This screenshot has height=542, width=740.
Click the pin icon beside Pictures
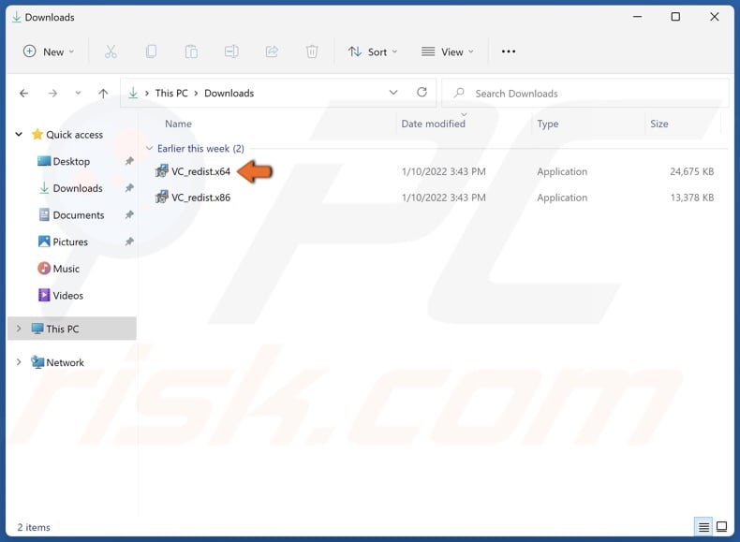pos(129,242)
